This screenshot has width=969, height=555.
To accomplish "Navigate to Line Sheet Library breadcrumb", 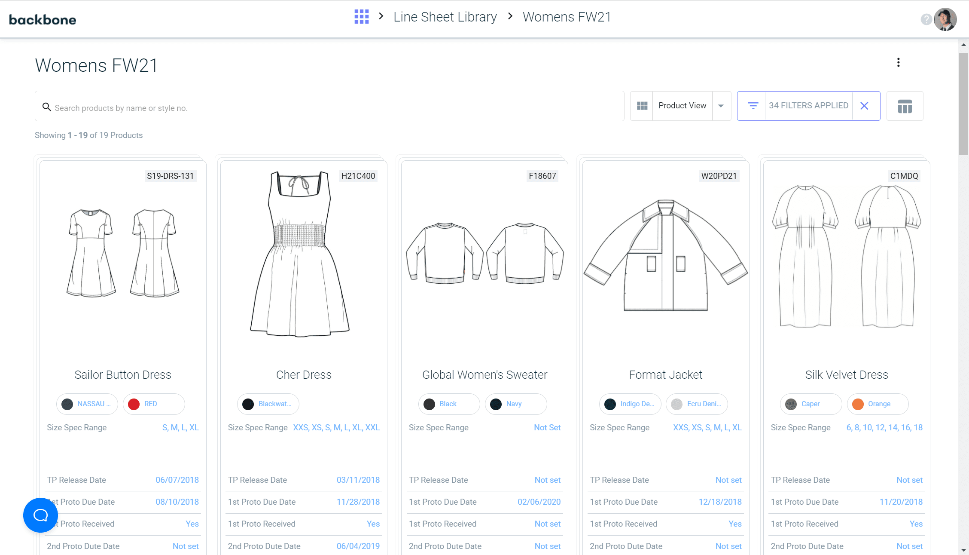I will 445,17.
